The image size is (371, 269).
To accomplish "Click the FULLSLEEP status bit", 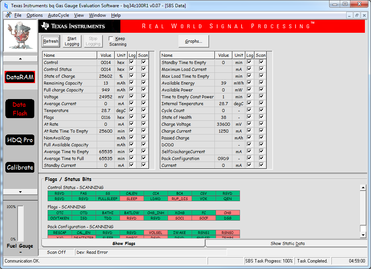I will point(108,199).
